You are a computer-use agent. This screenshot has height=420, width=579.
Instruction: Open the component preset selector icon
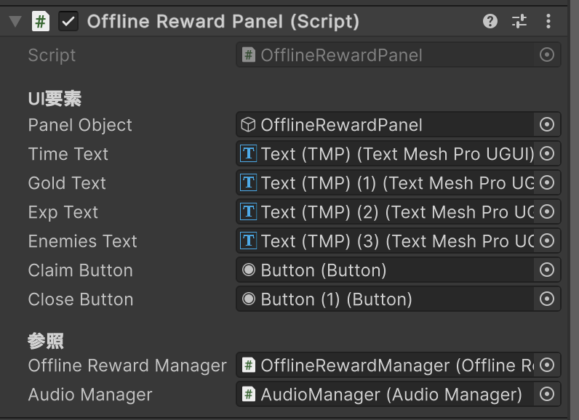point(519,22)
